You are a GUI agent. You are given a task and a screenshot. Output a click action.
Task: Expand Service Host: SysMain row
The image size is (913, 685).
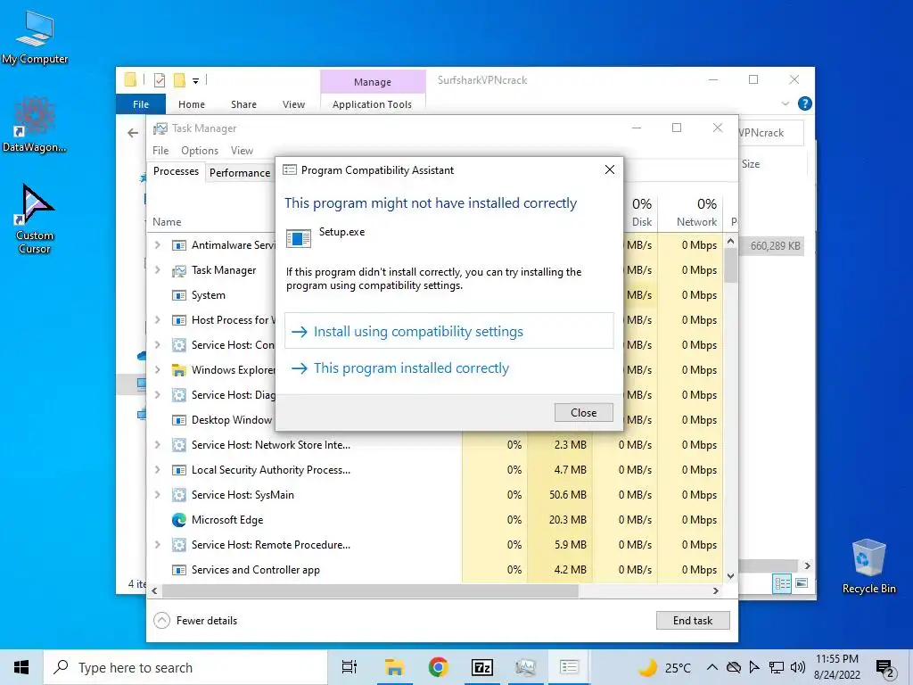click(157, 495)
